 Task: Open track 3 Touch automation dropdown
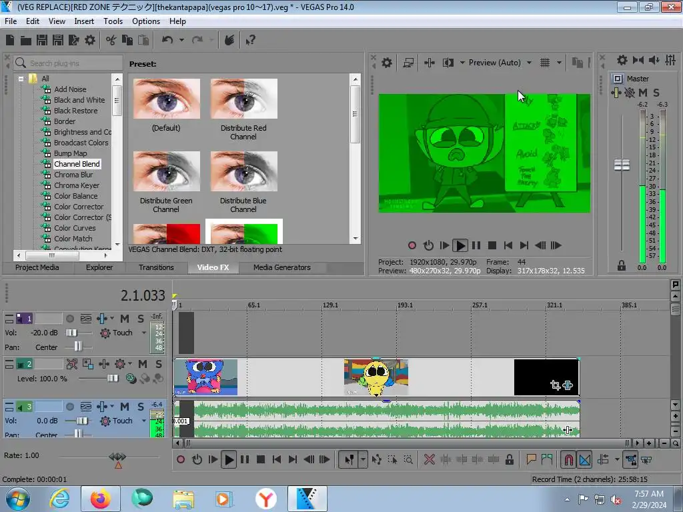[144, 421]
